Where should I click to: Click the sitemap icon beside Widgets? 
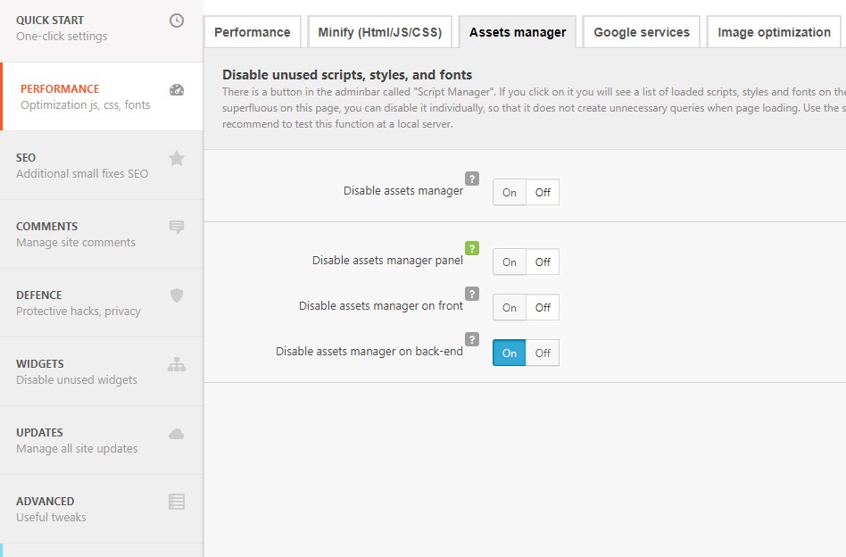(x=177, y=364)
